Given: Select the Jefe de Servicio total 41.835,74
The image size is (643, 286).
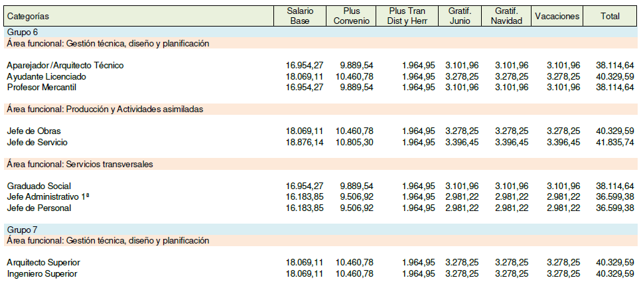Looking at the screenshot, I should point(615,143).
